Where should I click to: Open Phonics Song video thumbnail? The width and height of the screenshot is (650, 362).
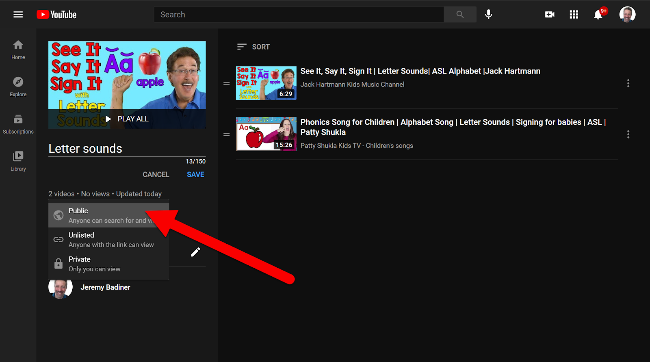pos(266,134)
